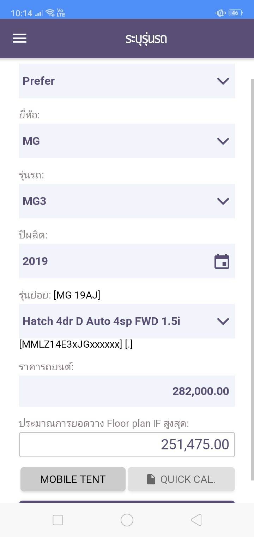The height and width of the screenshot is (537, 254).
Task: Tap the document icon on Quick Cal.
Action: pyautogui.click(x=151, y=479)
